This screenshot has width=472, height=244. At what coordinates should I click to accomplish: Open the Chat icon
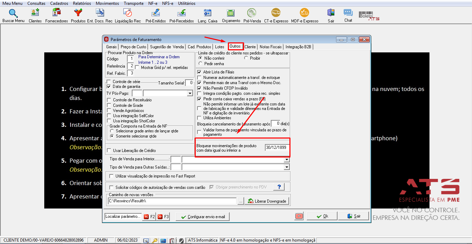[x=348, y=13]
